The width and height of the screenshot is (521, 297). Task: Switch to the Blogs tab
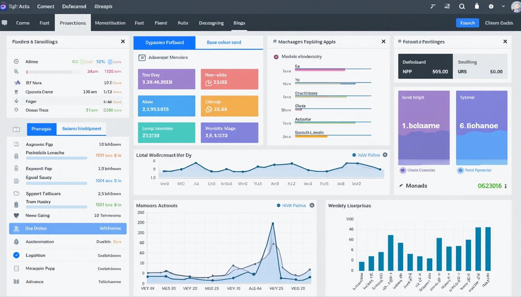tap(239, 23)
